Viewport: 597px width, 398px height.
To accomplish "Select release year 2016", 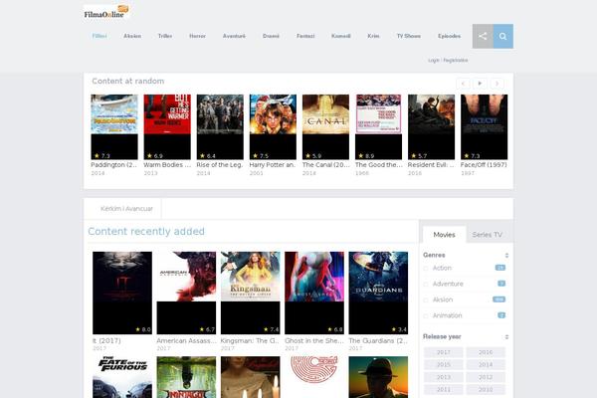I will click(486, 352).
